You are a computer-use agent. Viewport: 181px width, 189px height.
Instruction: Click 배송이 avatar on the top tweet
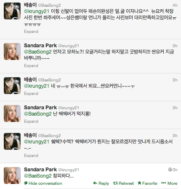point(12,11)
